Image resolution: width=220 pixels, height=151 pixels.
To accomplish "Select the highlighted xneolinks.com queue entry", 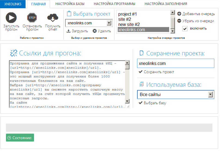I will pos(143,29).
